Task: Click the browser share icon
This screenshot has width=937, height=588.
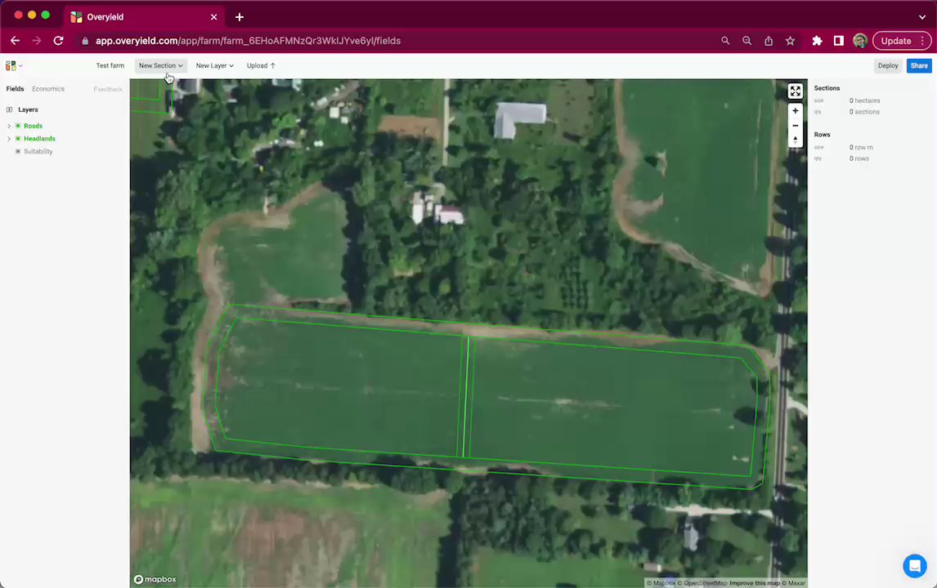Action: click(x=769, y=41)
